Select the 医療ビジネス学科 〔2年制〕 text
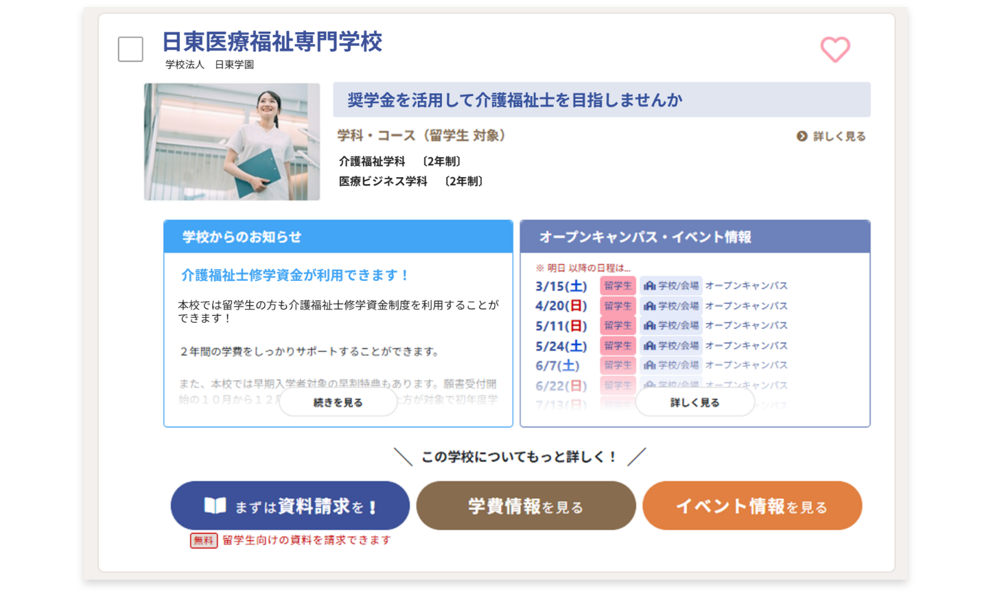The height and width of the screenshot is (596, 991). click(412, 181)
